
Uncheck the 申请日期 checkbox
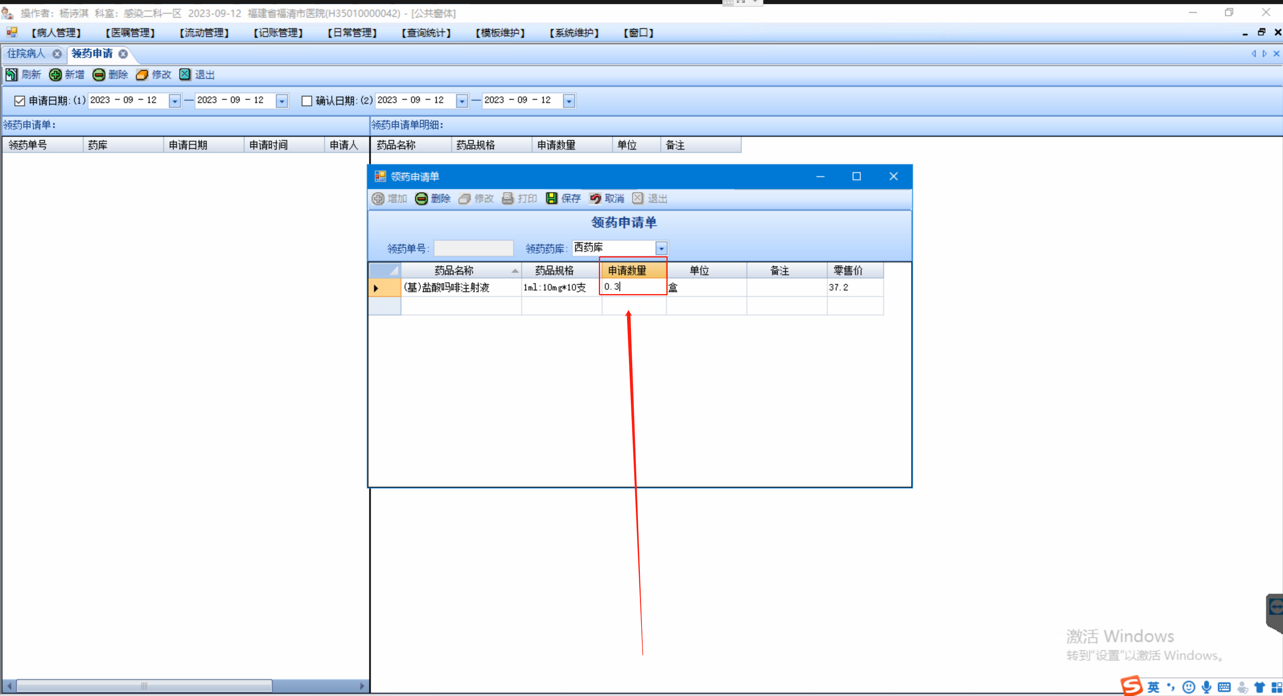click(x=19, y=101)
